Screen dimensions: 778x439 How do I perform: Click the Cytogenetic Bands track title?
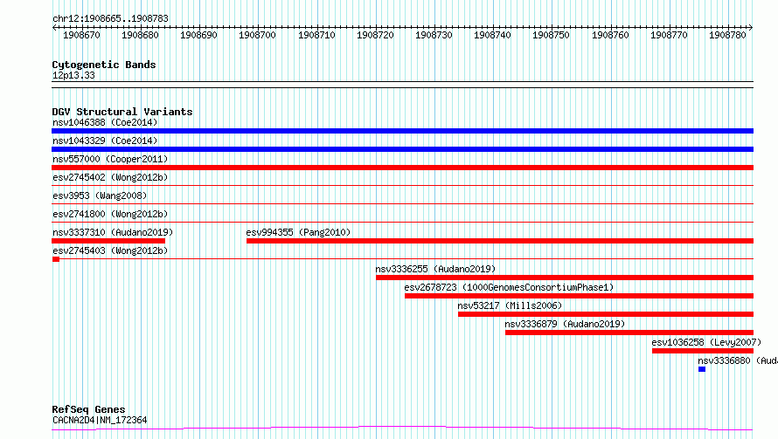(104, 65)
